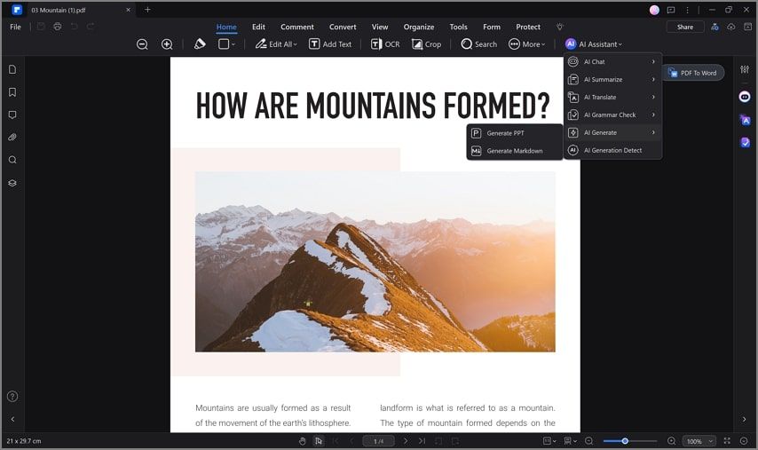Click Search in the toolbar
758x450 pixels.
coord(479,44)
